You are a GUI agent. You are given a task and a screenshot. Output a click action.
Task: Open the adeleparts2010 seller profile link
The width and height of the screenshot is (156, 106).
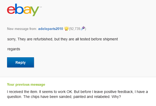50,29
